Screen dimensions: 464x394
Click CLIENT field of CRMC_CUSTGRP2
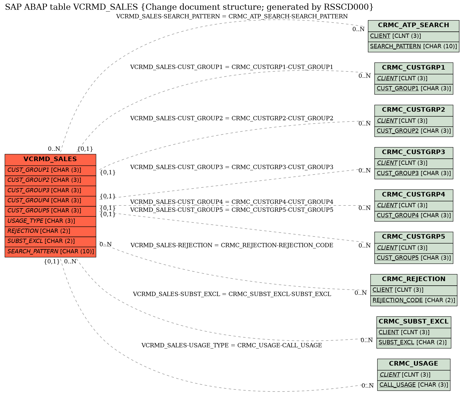pos(414,121)
